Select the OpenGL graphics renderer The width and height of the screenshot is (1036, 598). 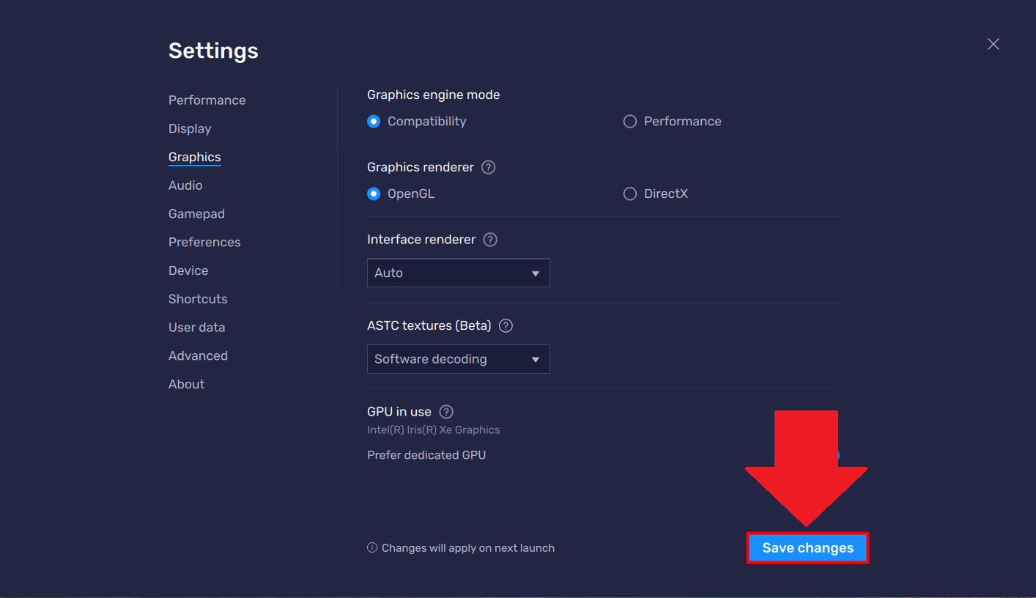(374, 193)
